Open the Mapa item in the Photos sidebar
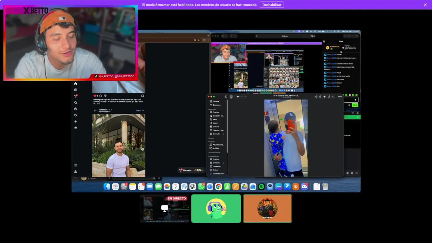This screenshot has width=432, height=243. [213, 119]
